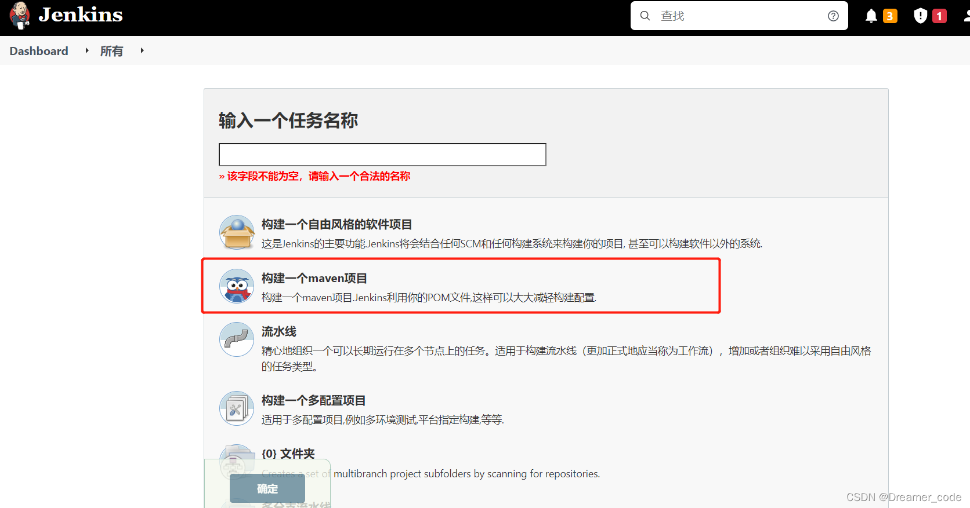Viewport: 970px width, 508px height.
Task: Open the search help question mark icon
Action: pos(833,16)
